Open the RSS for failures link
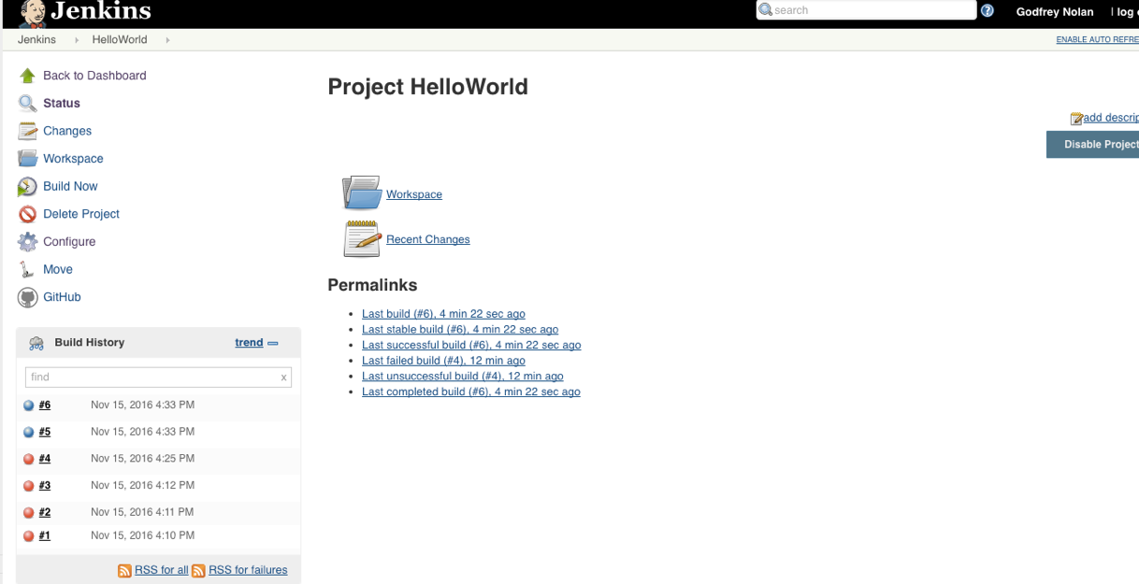Image resolution: width=1139 pixels, height=584 pixels. coord(248,570)
